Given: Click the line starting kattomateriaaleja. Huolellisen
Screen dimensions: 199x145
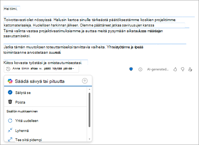Looking at the screenshot, I should [79, 25].
